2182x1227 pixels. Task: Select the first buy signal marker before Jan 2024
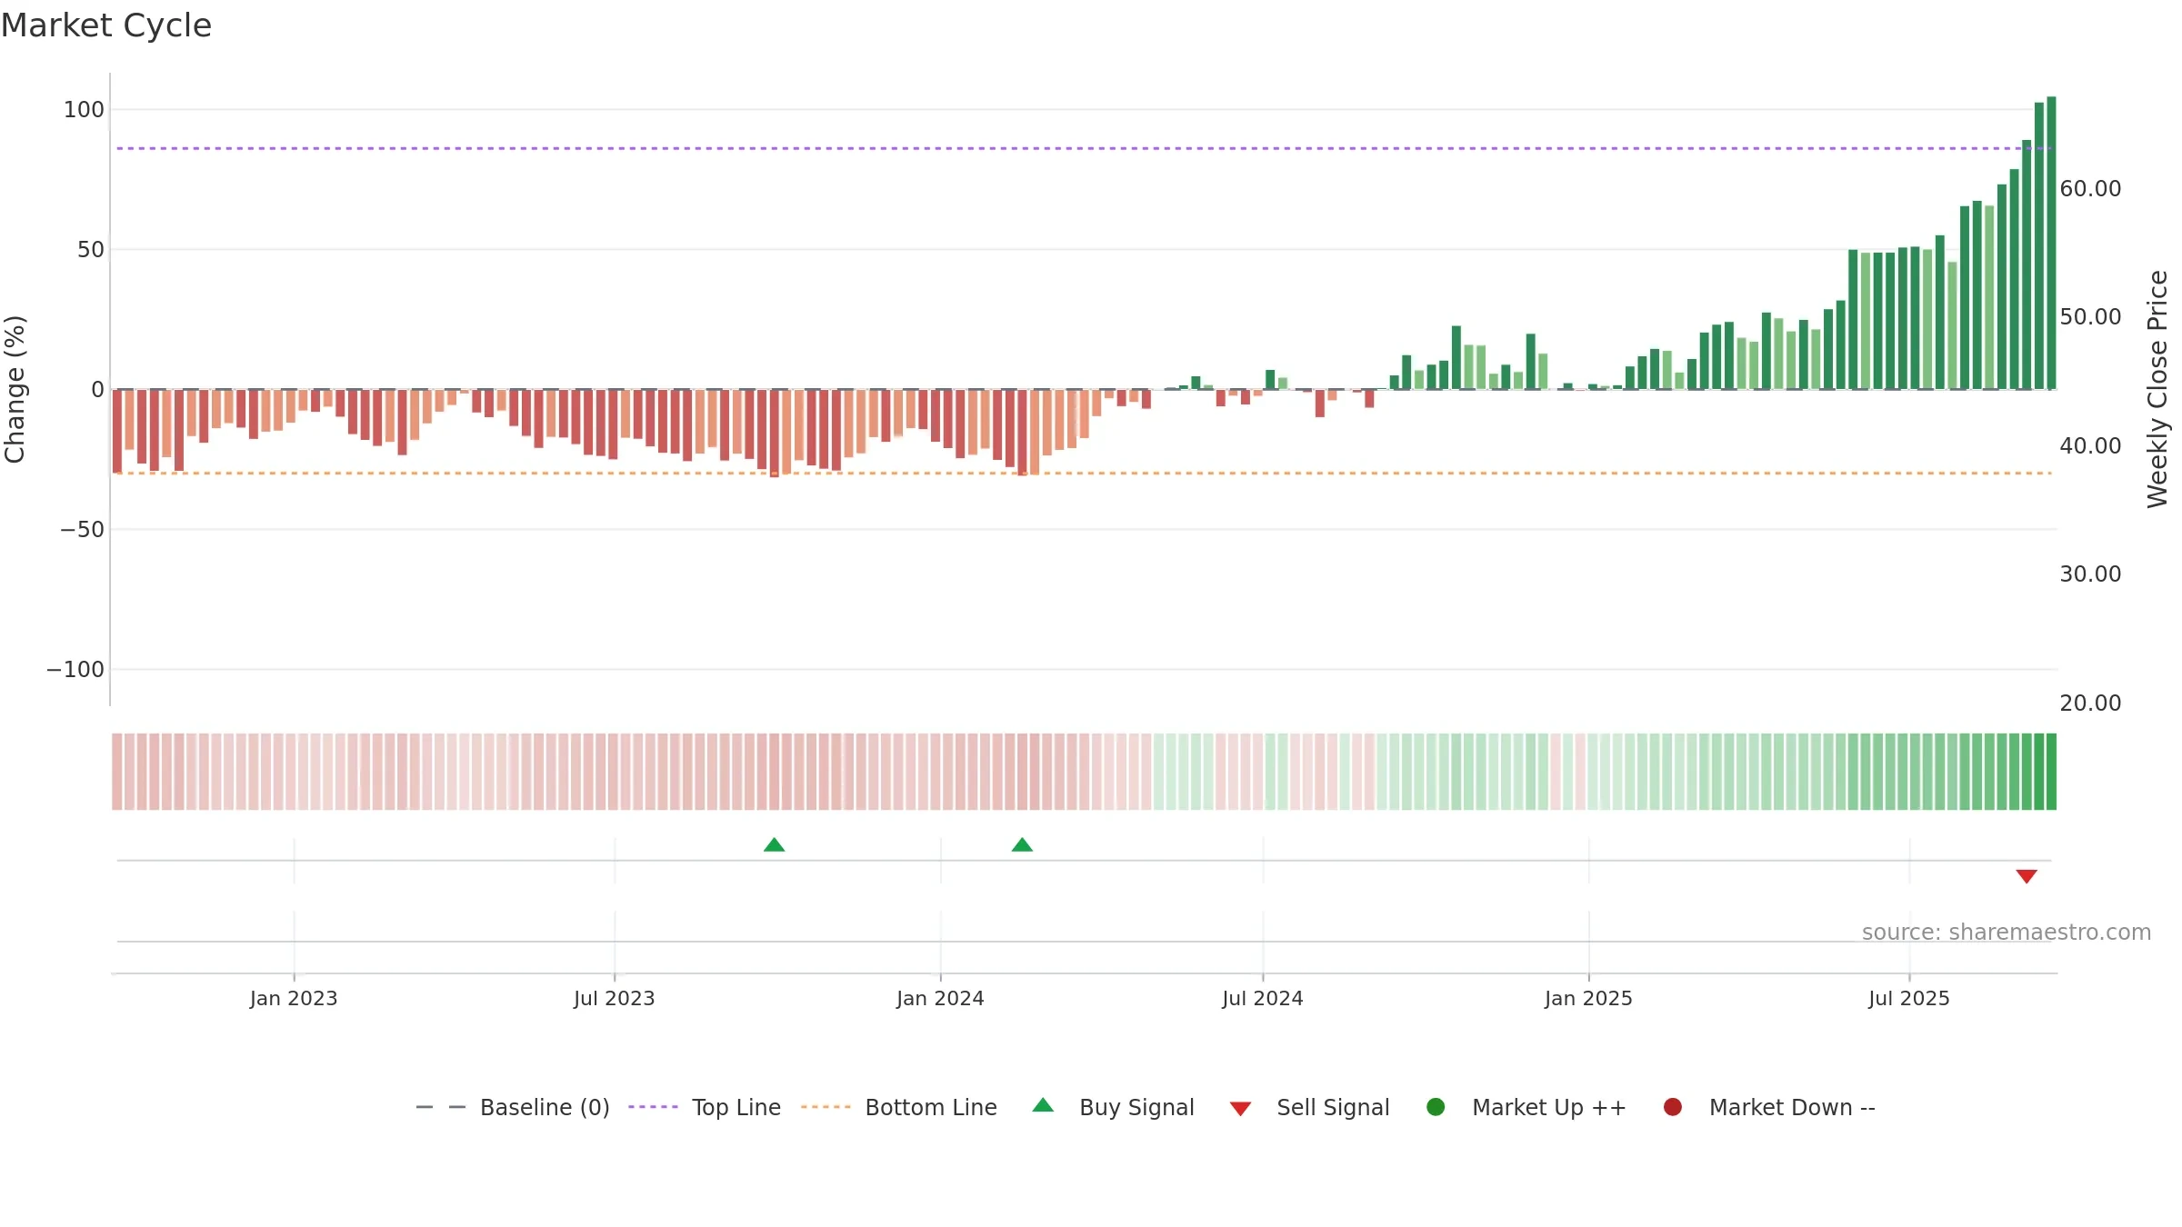(x=774, y=845)
